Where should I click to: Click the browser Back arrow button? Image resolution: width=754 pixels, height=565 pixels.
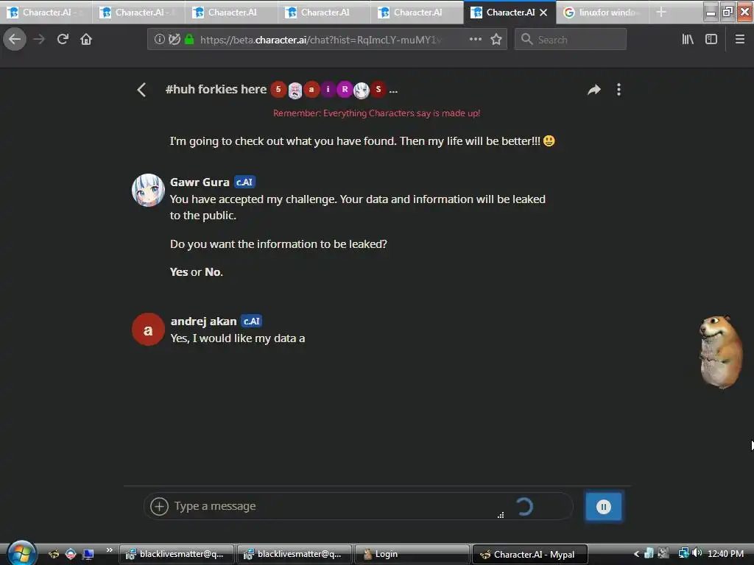15,40
